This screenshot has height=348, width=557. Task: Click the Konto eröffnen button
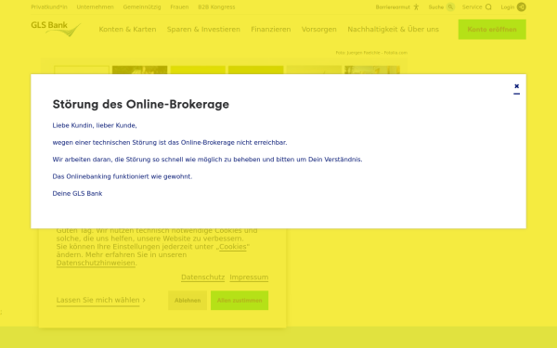pos(492,30)
